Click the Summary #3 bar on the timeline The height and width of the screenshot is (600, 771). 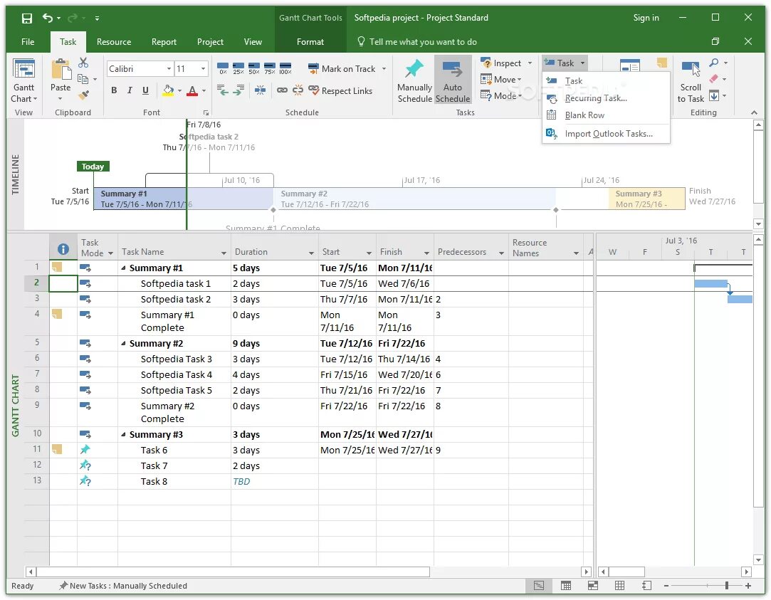coord(646,199)
